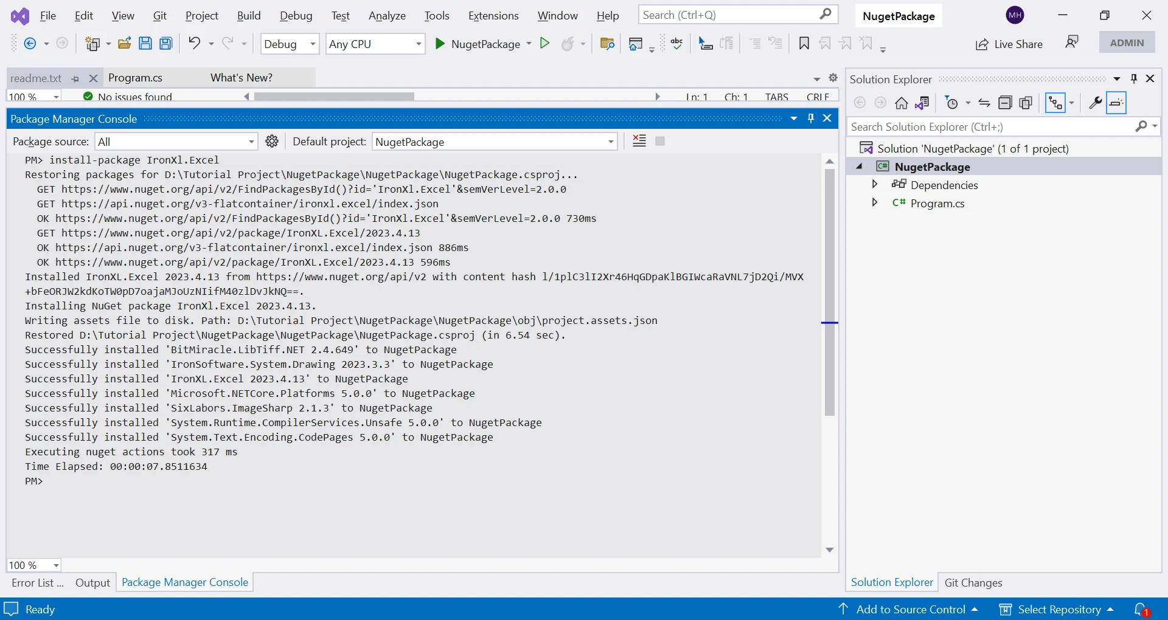Click the notifications bell in status bar
This screenshot has width=1168, height=620.
(1141, 609)
